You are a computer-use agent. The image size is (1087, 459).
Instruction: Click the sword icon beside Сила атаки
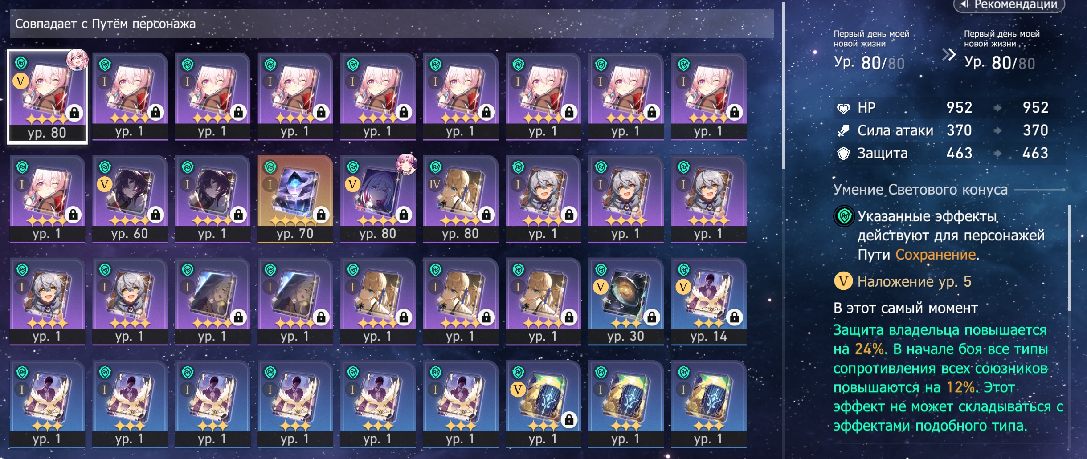tap(843, 131)
